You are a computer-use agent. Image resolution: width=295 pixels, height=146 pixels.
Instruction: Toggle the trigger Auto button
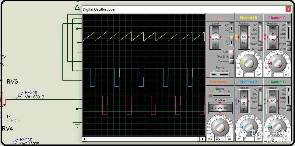[x=231, y=52]
